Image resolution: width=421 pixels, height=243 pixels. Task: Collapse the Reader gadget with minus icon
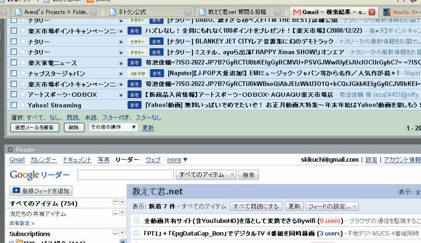(x=10, y=150)
